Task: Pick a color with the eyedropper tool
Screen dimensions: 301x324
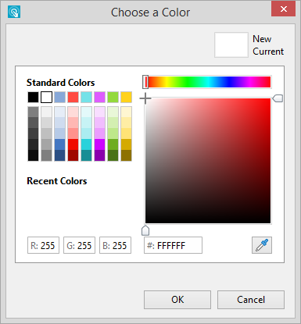Action: 262,245
